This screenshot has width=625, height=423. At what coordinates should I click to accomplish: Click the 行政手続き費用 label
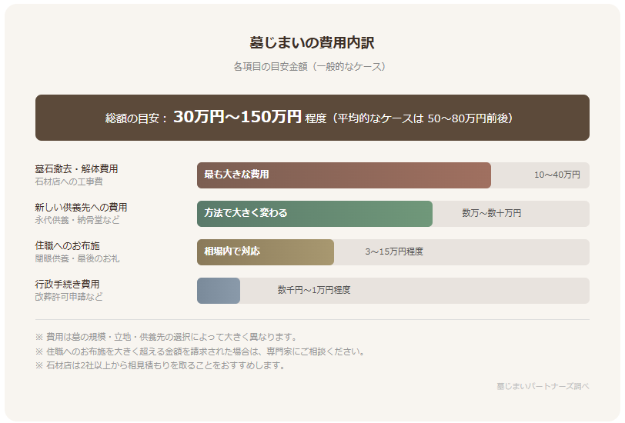67,284
